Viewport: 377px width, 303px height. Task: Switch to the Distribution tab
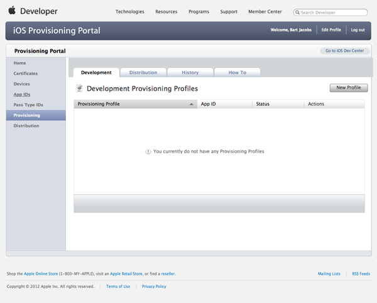click(143, 72)
